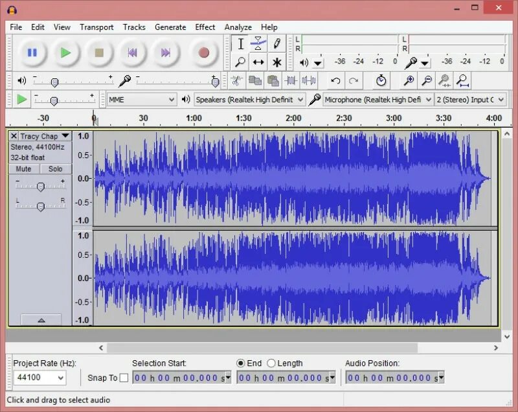Click the track gain slider handle
Screen dimensions: 518x412
41,187
